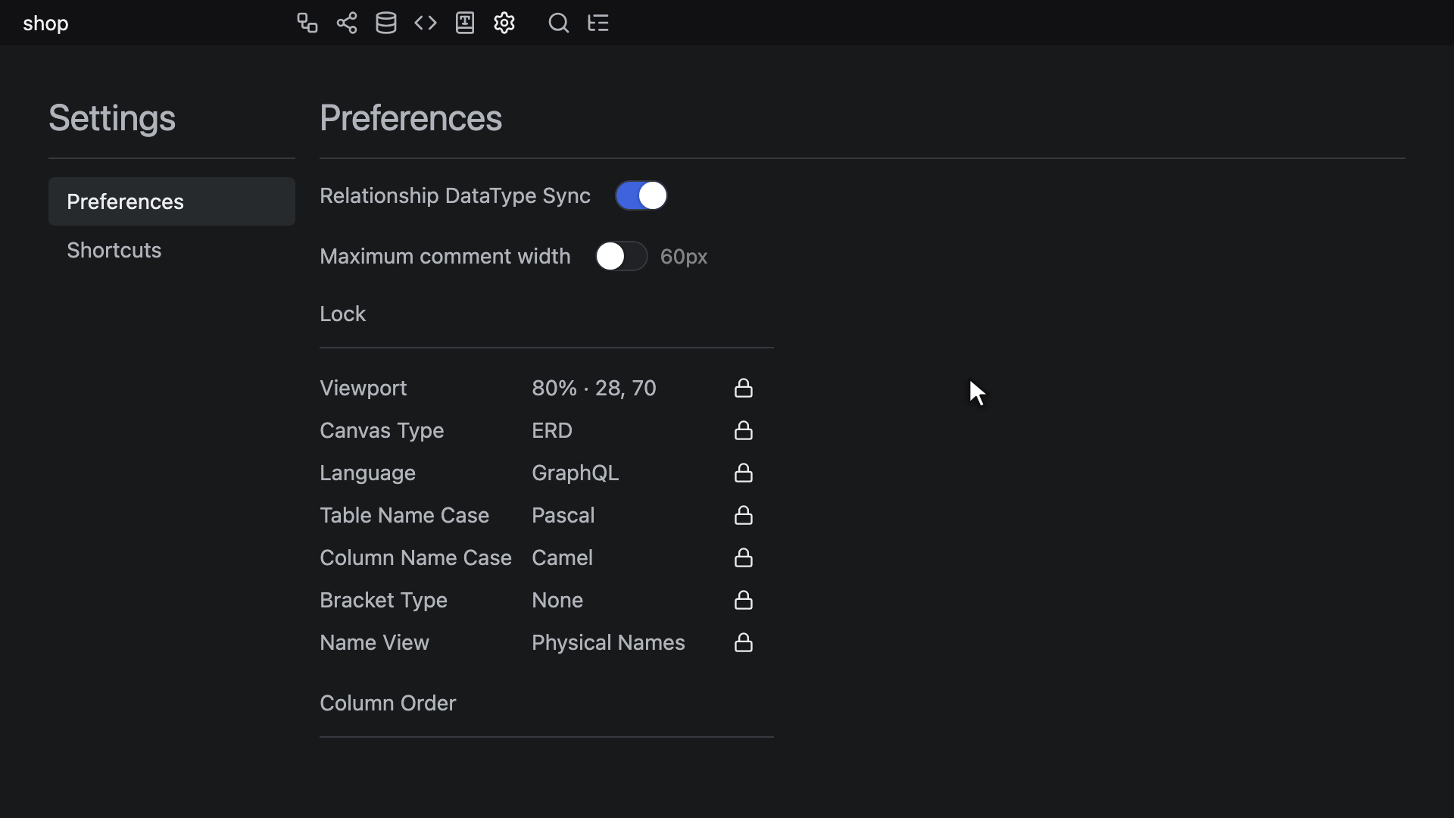Image resolution: width=1454 pixels, height=818 pixels.
Task: Lock the Name View setting
Action: click(744, 642)
